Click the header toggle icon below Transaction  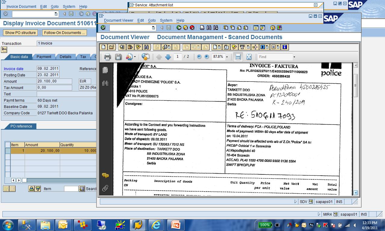click(4, 50)
